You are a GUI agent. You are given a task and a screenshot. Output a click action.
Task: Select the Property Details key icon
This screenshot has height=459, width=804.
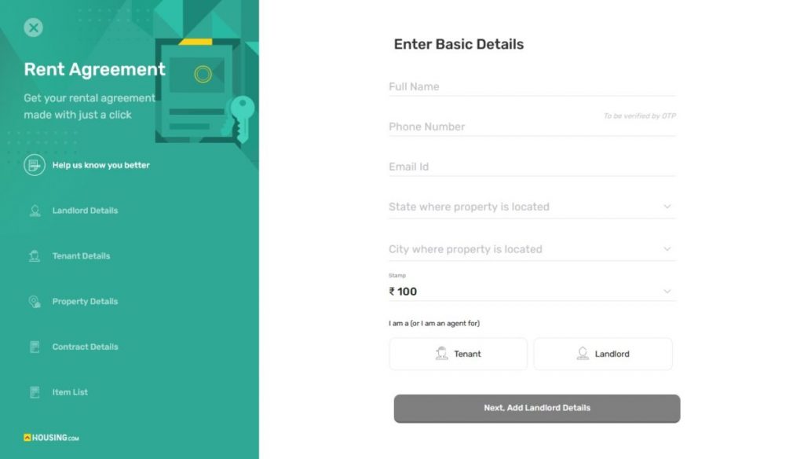(34, 301)
